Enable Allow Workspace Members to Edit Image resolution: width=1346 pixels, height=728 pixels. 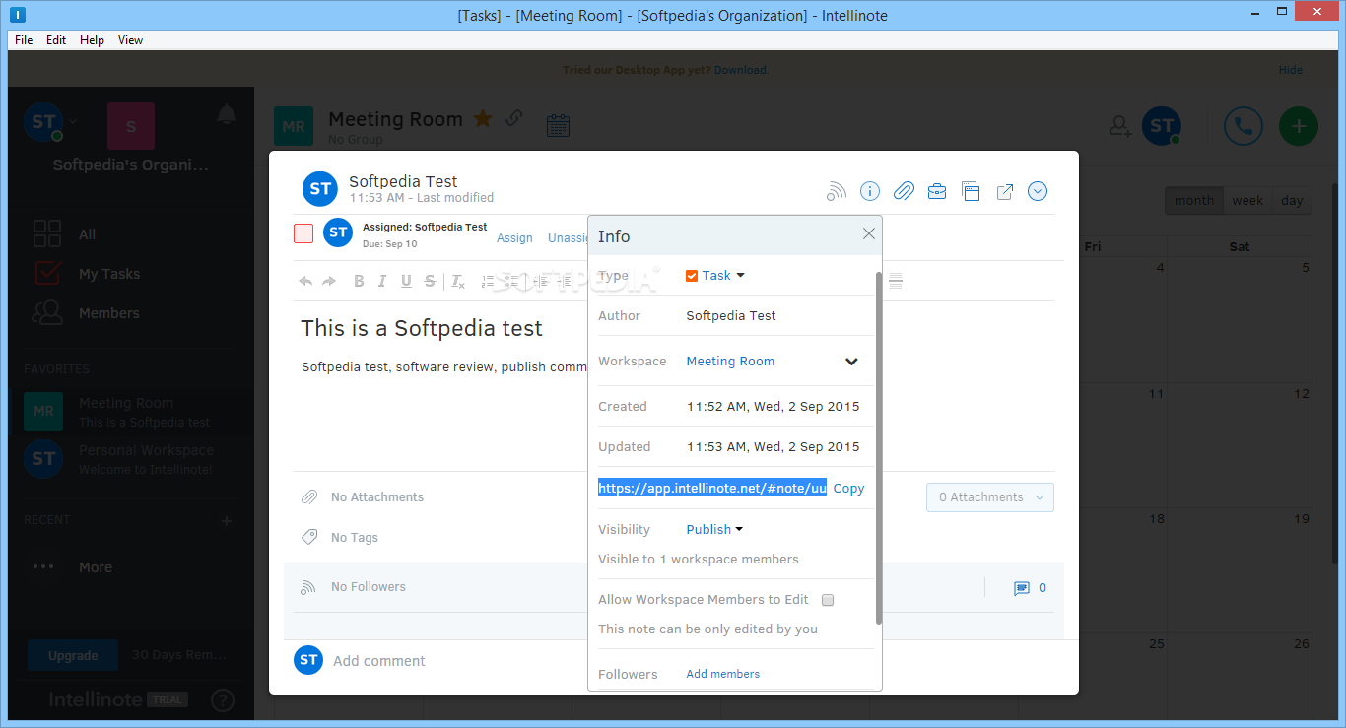tap(828, 600)
